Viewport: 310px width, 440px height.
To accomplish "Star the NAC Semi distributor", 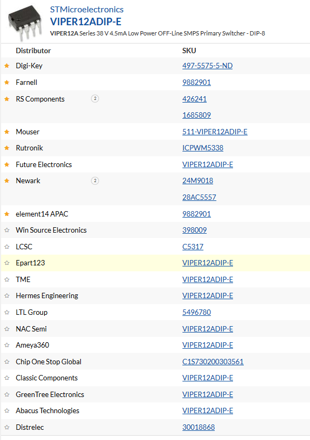I will [7, 329].
